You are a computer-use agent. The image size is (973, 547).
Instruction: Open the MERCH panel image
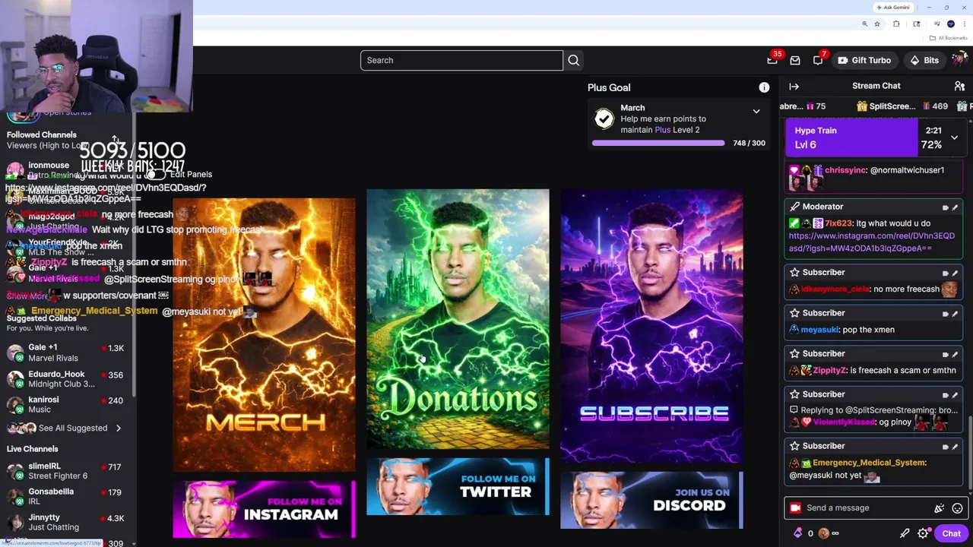pos(264,334)
